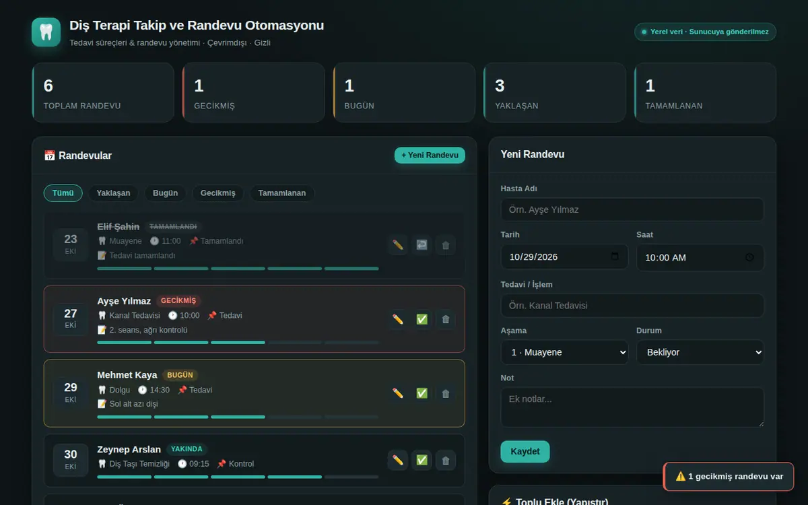Check off Zeynep Arslan's appointment as done
This screenshot has width=808, height=505.
tap(422, 461)
